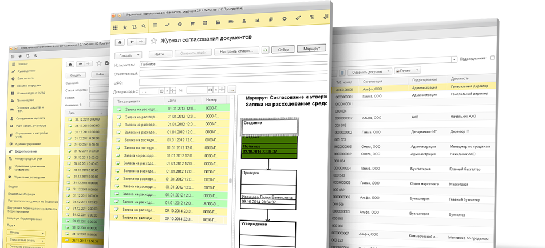Click the search magnifier icon in toolbar

coord(145,27)
